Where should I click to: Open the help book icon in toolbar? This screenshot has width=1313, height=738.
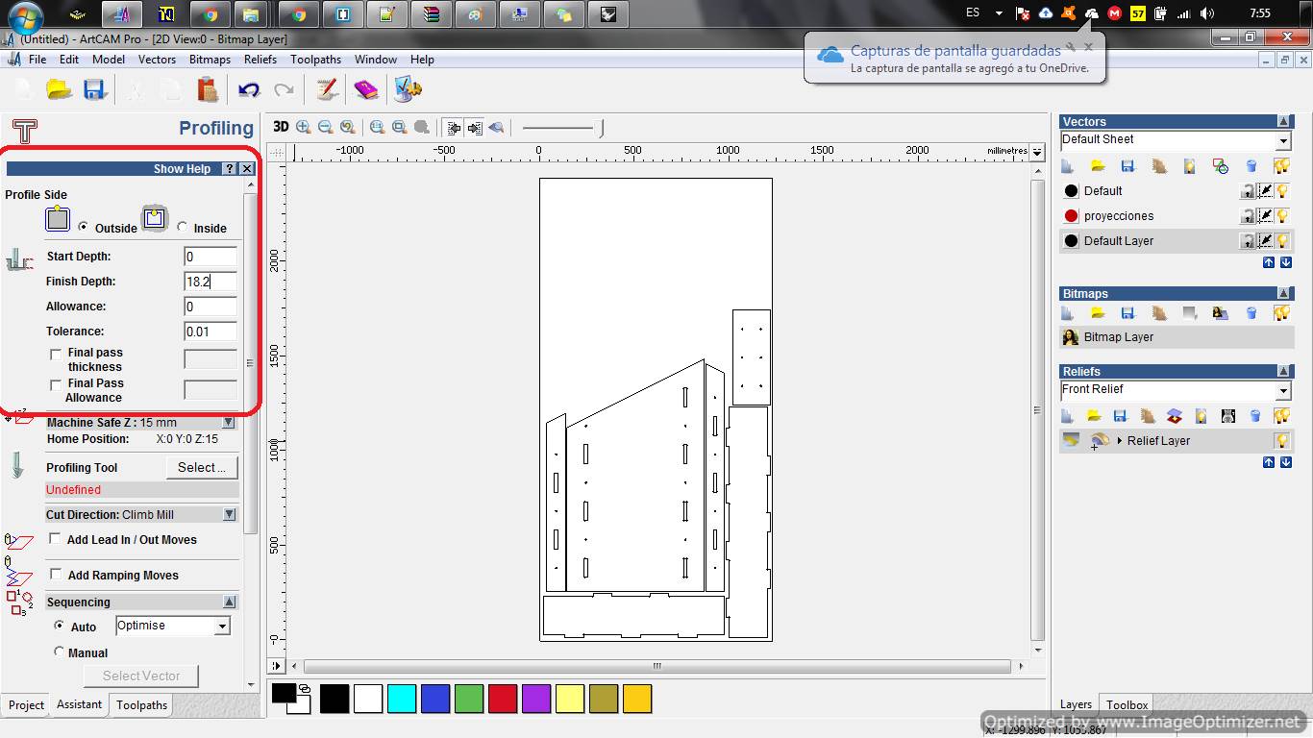click(366, 89)
